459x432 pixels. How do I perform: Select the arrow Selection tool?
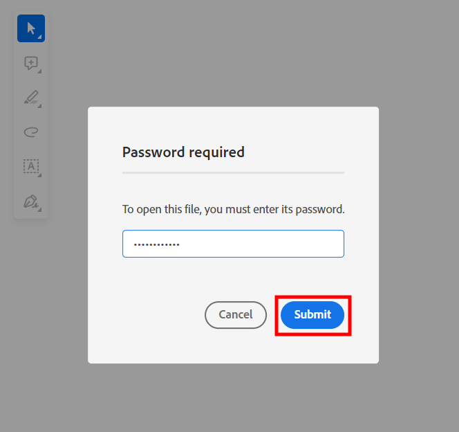[30, 28]
